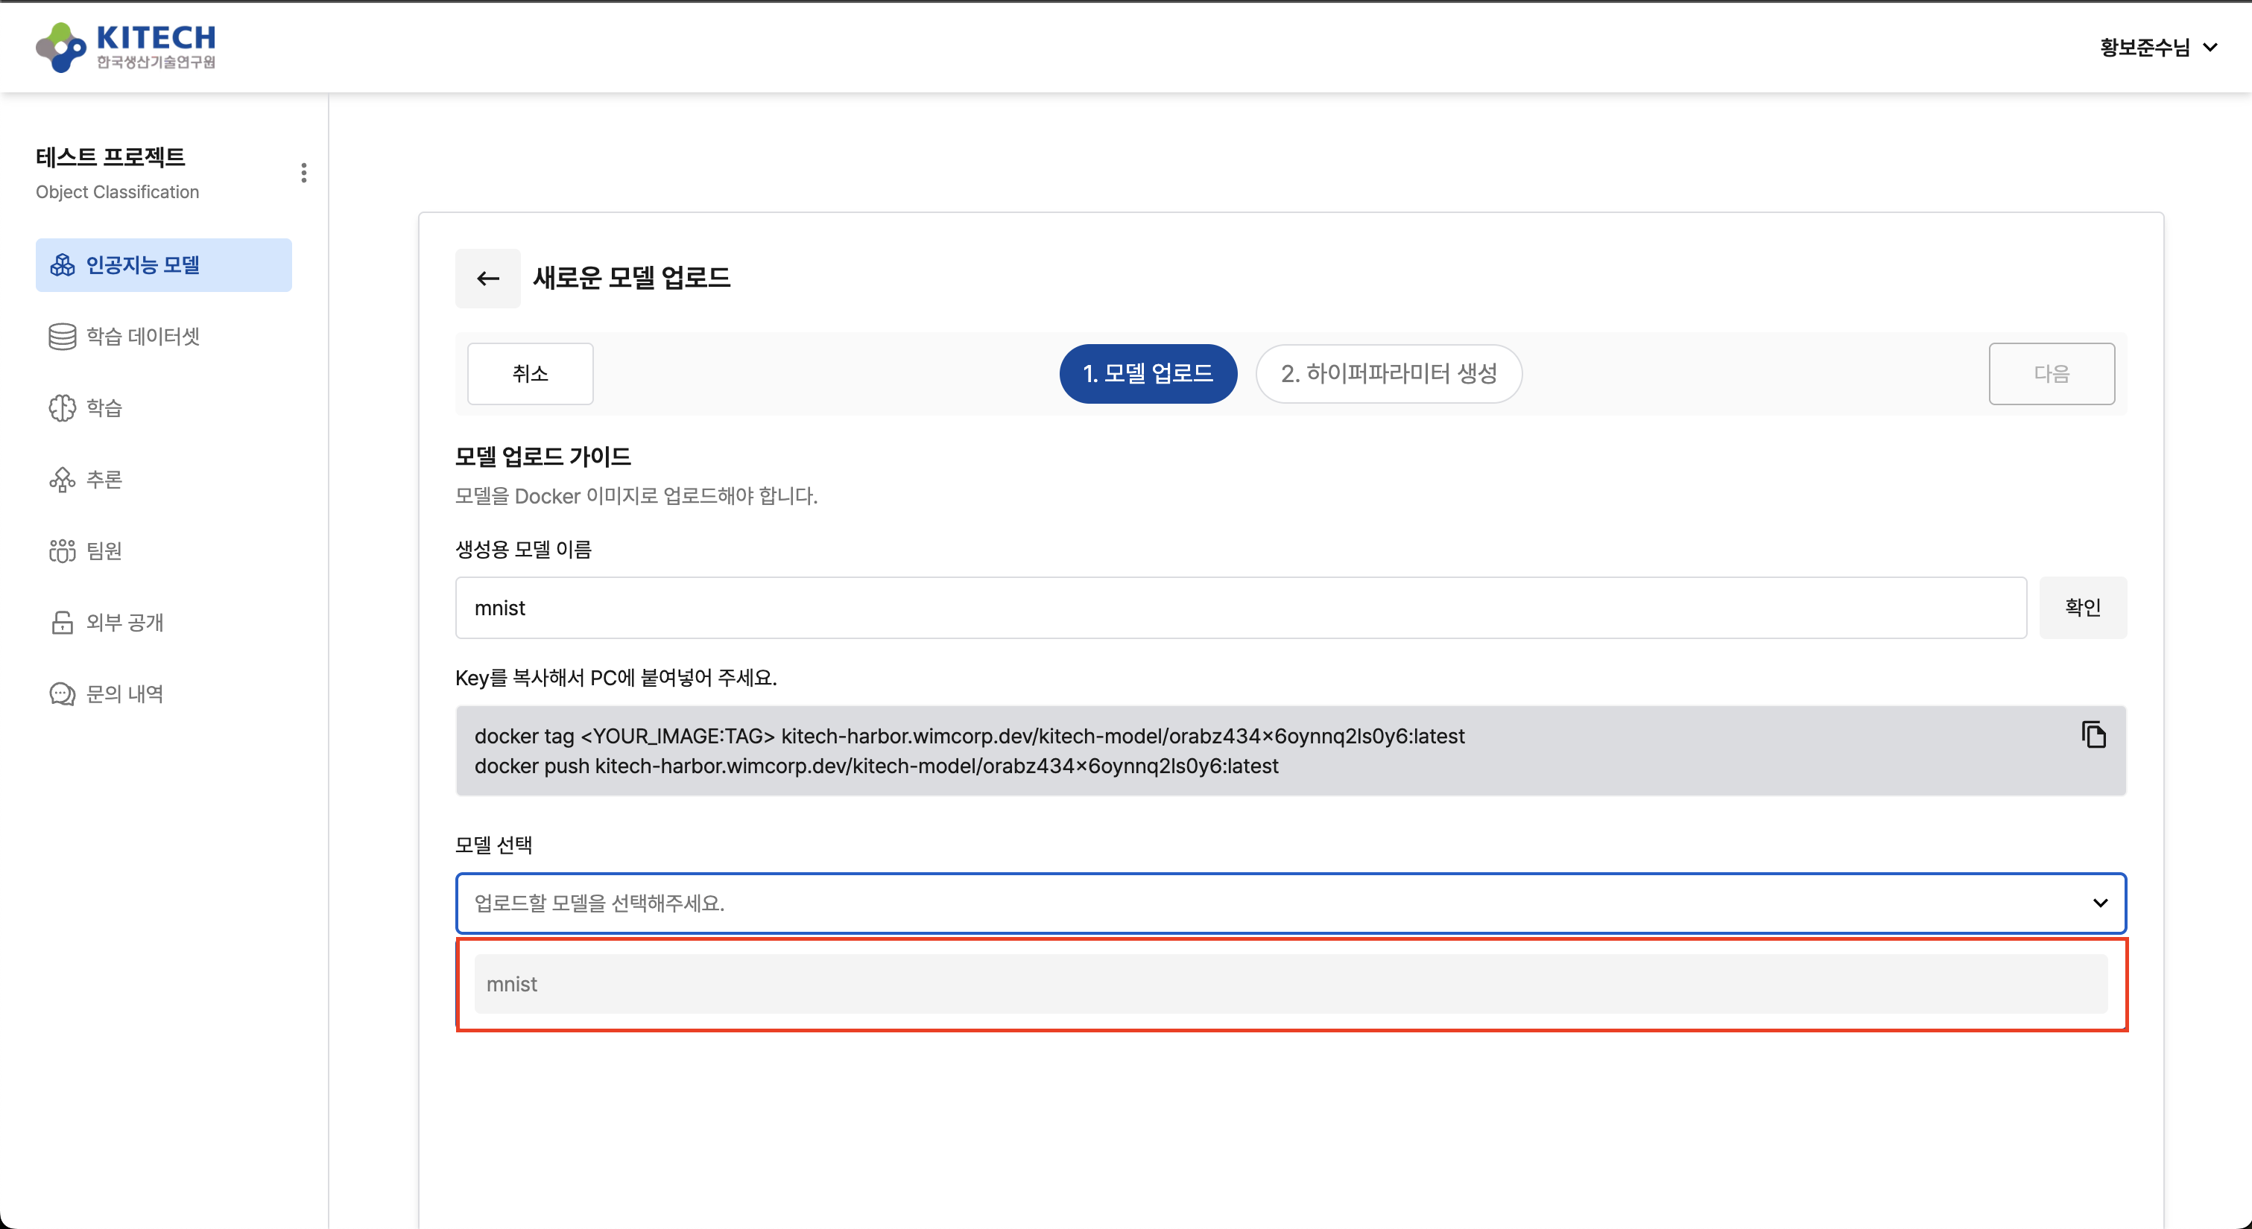The width and height of the screenshot is (2252, 1229).
Task: Click the 취소 button
Action: (x=529, y=373)
